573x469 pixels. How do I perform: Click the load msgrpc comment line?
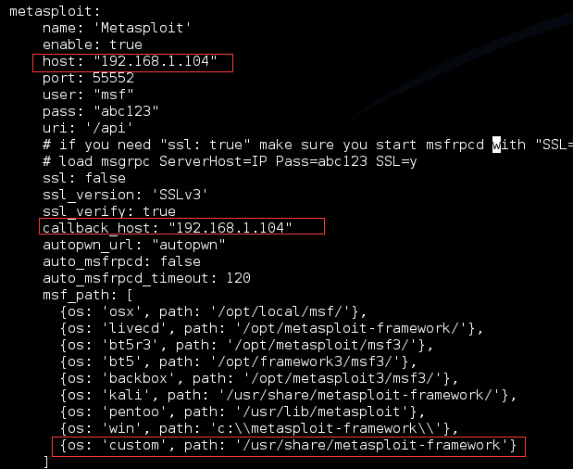[230, 161]
